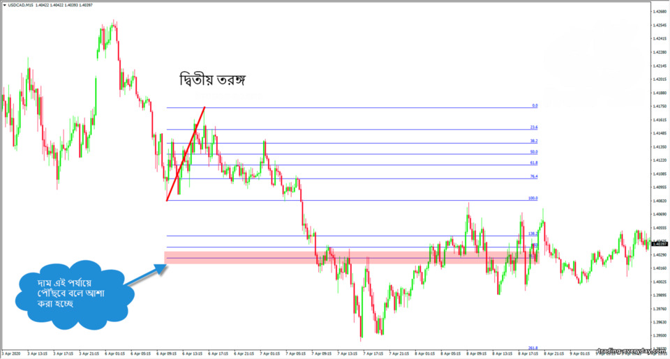Viewport: 670px width, 359px height.
Task: Click the USDCAD,M15 chart title text
Action: point(20,5)
